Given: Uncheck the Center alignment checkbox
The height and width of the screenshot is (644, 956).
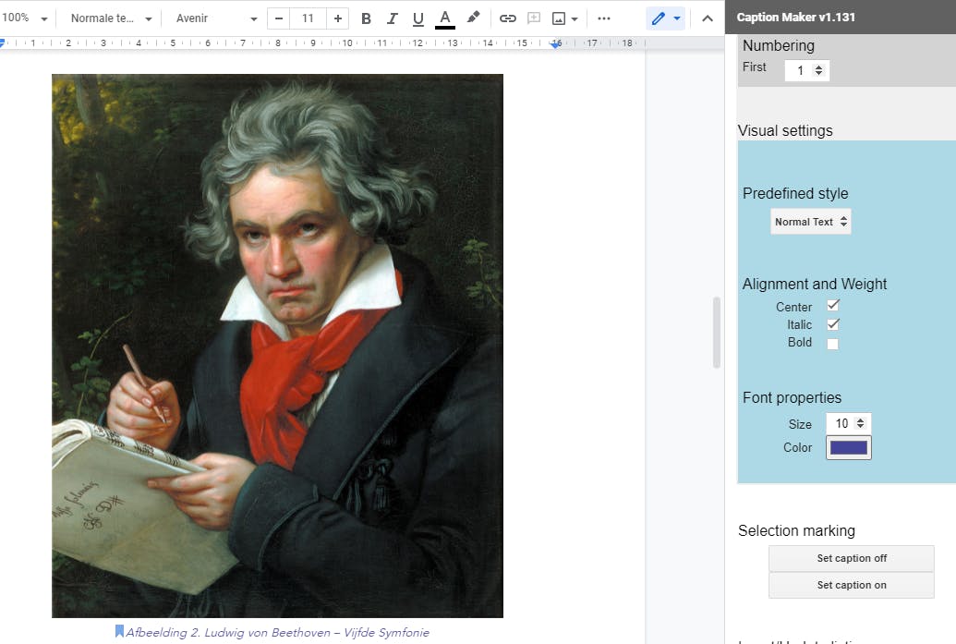Looking at the screenshot, I should pyautogui.click(x=833, y=305).
